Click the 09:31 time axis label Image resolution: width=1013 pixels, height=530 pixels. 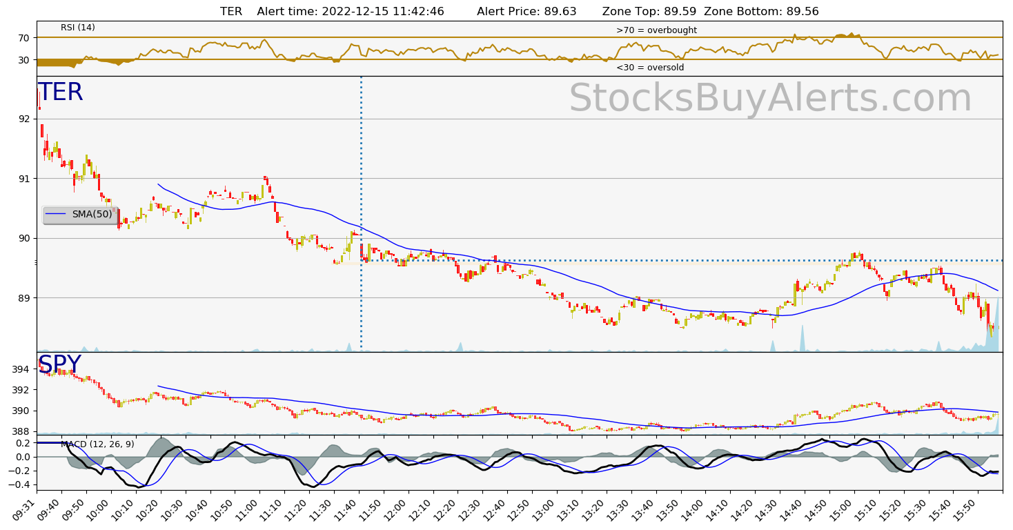click(x=24, y=509)
